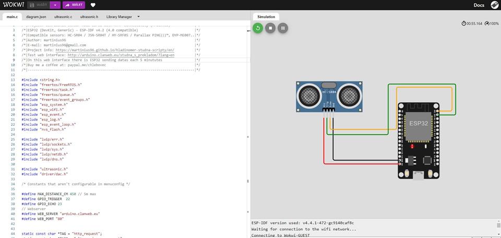Pause the simulation
The height and width of the screenshot is (238, 501).
(282, 28)
